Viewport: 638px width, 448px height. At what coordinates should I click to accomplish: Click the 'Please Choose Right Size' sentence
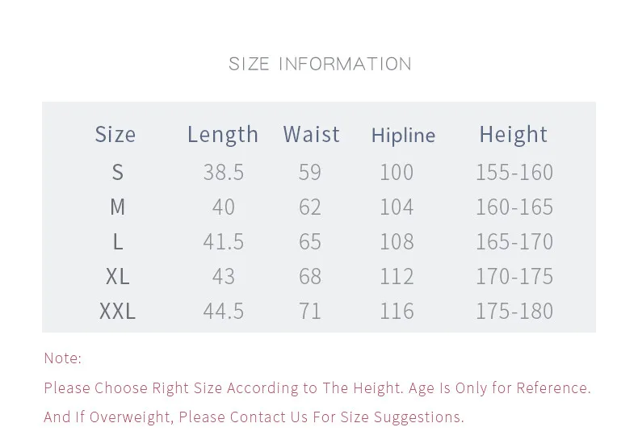point(317,388)
